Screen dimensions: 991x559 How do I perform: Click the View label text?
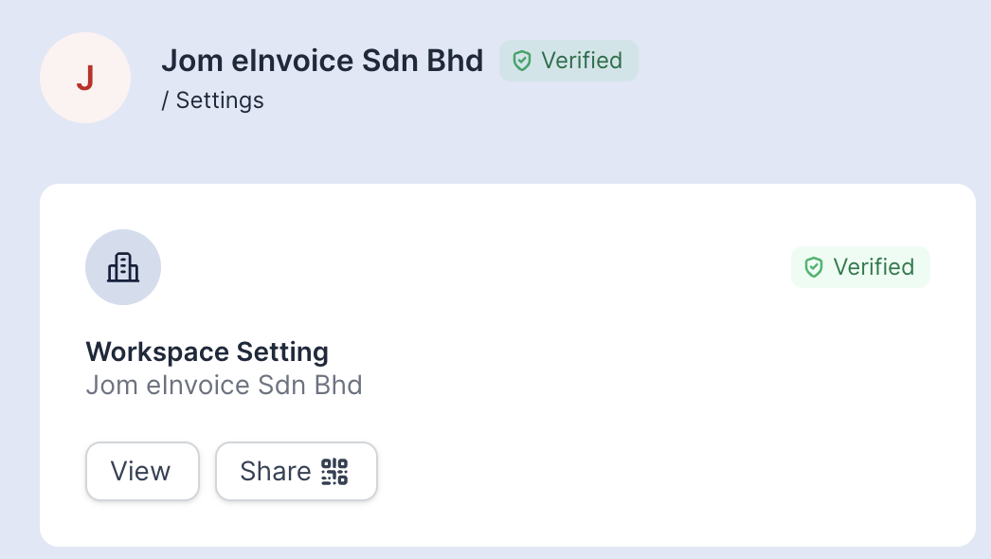coord(141,471)
